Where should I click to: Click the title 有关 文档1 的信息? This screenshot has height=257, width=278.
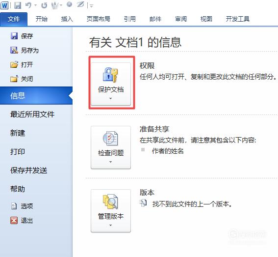[135, 42]
